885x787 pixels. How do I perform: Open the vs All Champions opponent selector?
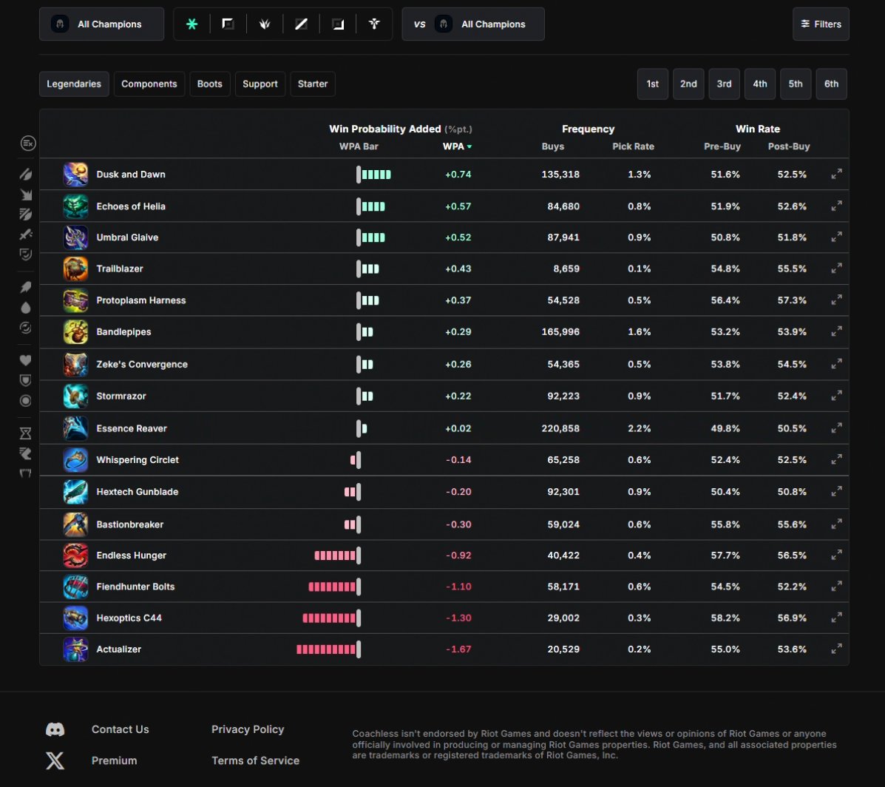coord(473,24)
